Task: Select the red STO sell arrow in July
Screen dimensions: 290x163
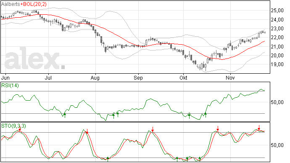Action: click(x=87, y=131)
